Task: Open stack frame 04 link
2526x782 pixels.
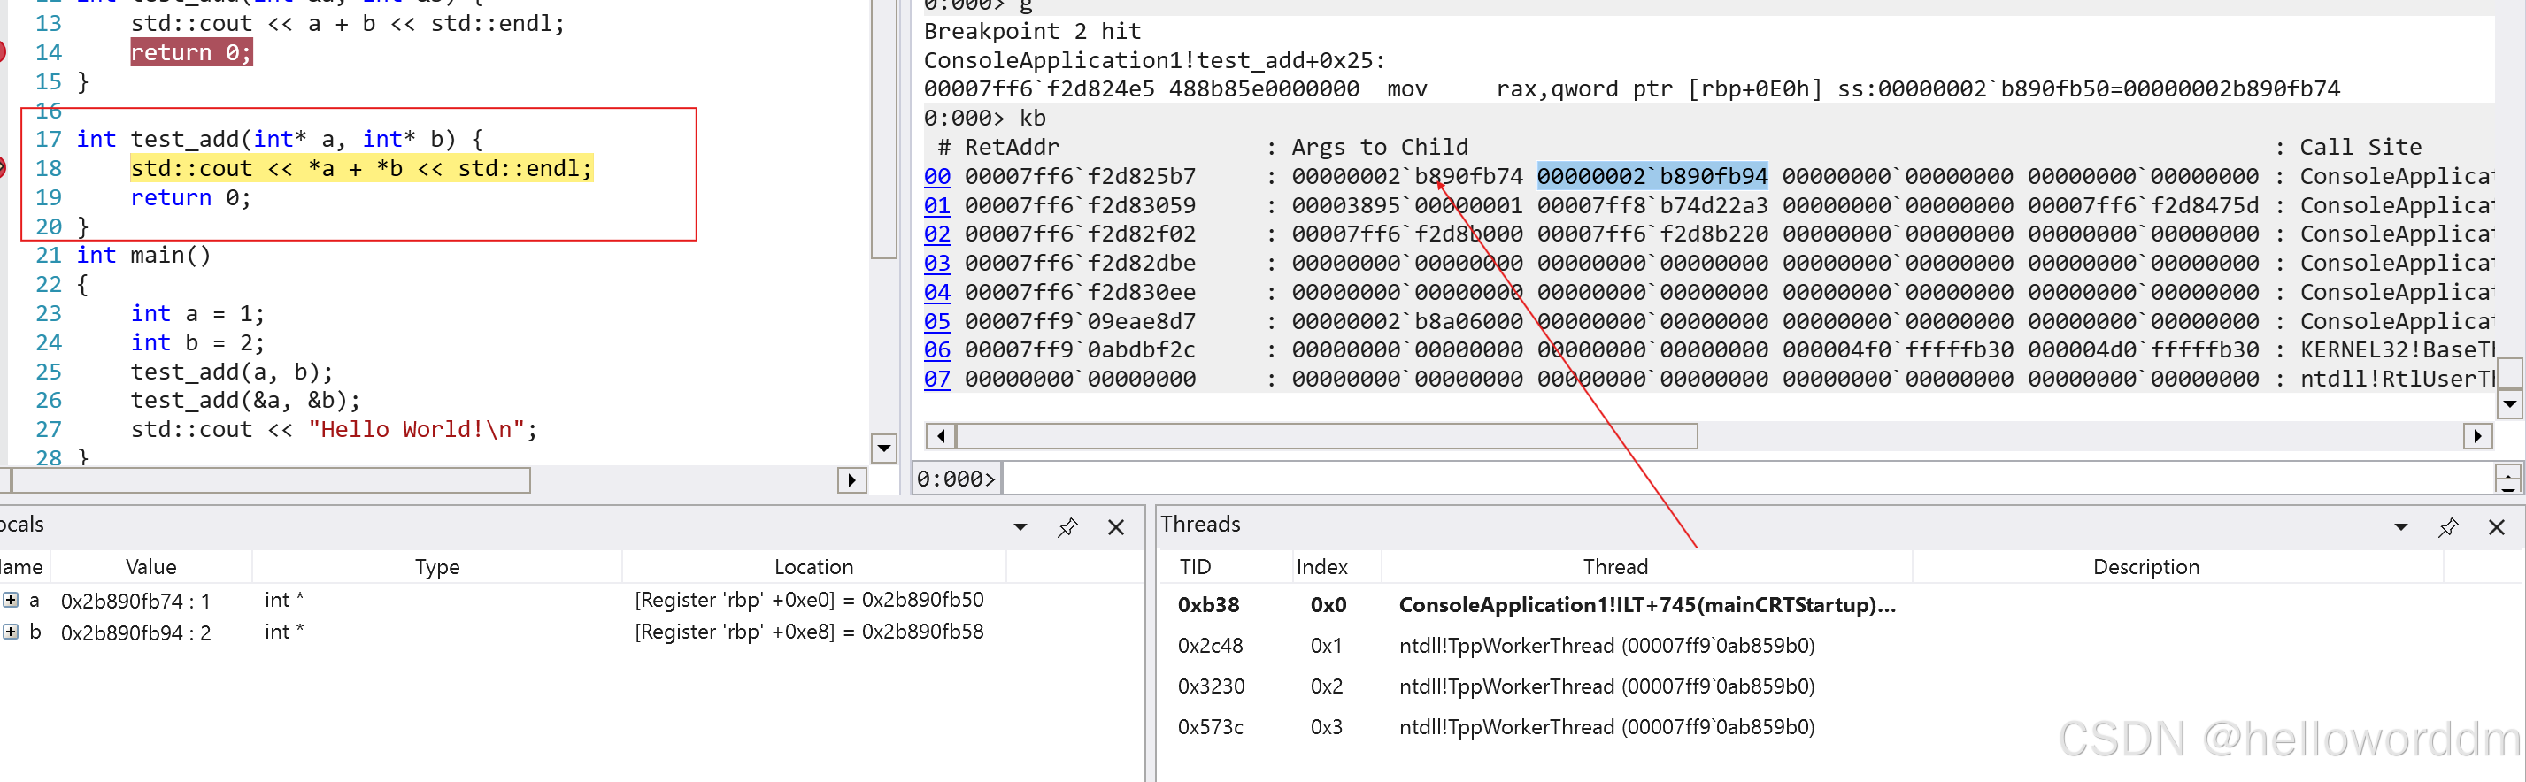Action: 937,292
